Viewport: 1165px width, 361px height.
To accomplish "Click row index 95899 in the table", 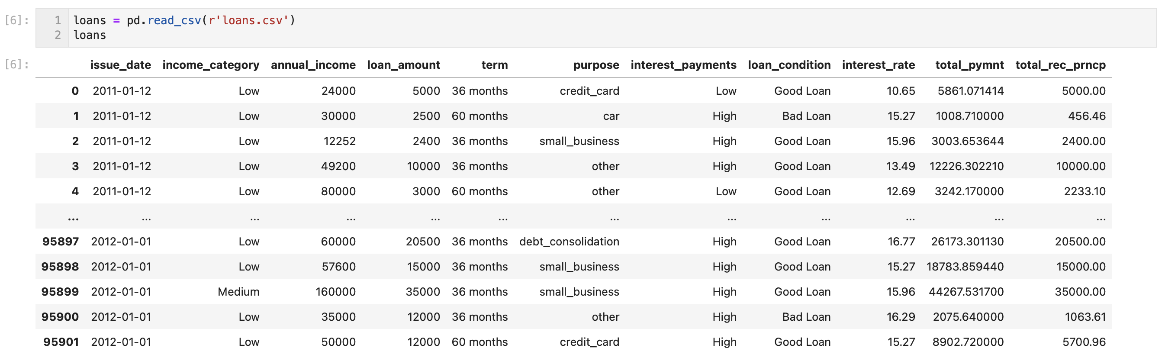I will 60,292.
